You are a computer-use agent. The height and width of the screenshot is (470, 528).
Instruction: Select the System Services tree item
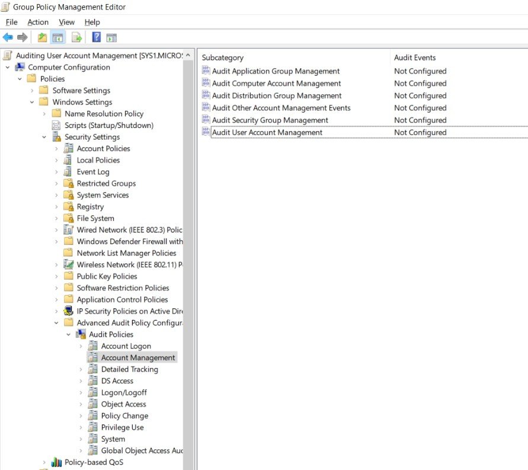coord(103,195)
